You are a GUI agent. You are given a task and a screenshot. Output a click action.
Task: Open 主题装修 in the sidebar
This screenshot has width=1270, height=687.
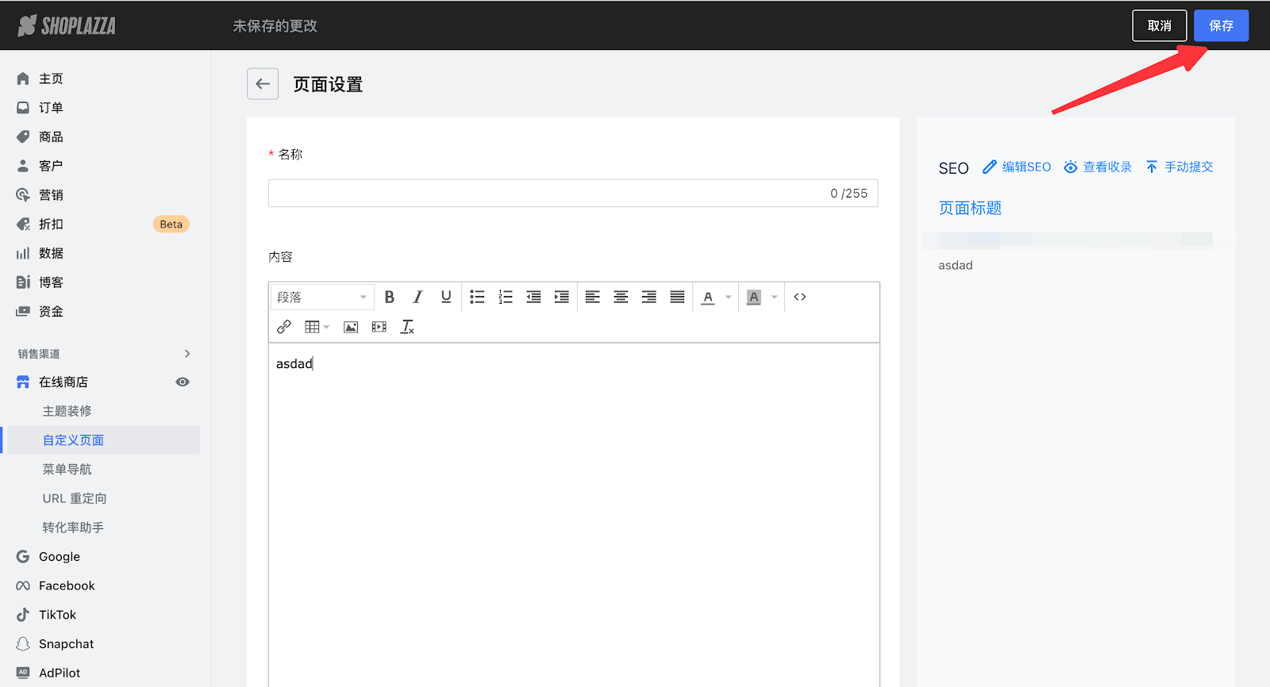point(67,411)
